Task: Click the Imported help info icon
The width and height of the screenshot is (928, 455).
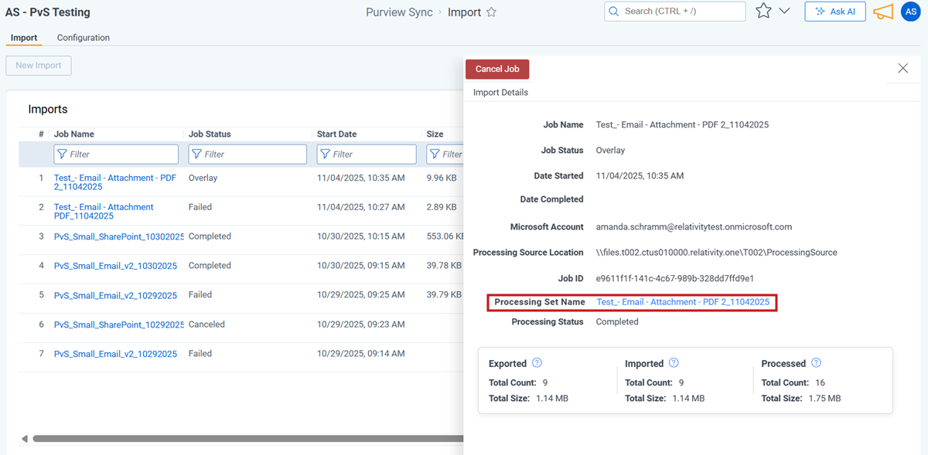Action: click(x=674, y=363)
